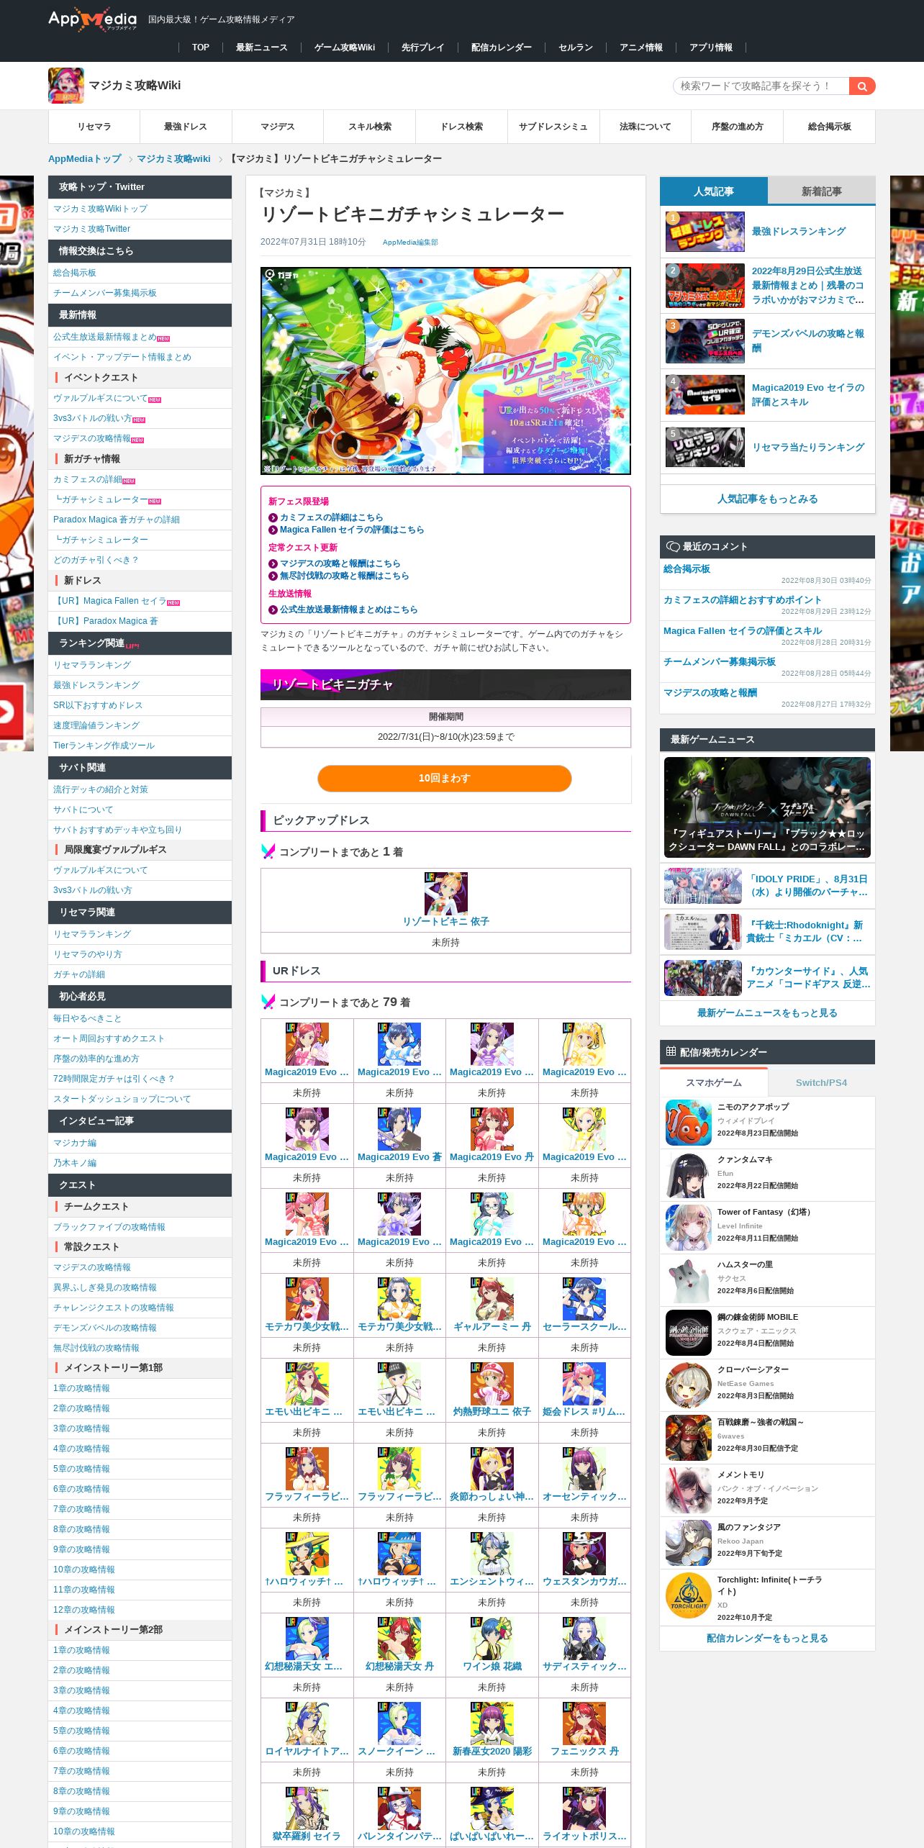Screen dimensions: 924x1848
Task: Open 幻想秘湯天女 丹 dress icon
Action: 399,1638
